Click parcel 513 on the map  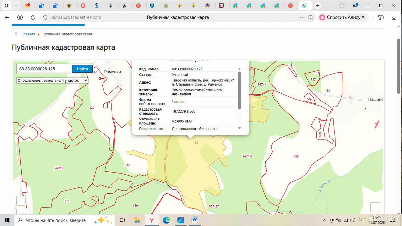click(x=67, y=201)
